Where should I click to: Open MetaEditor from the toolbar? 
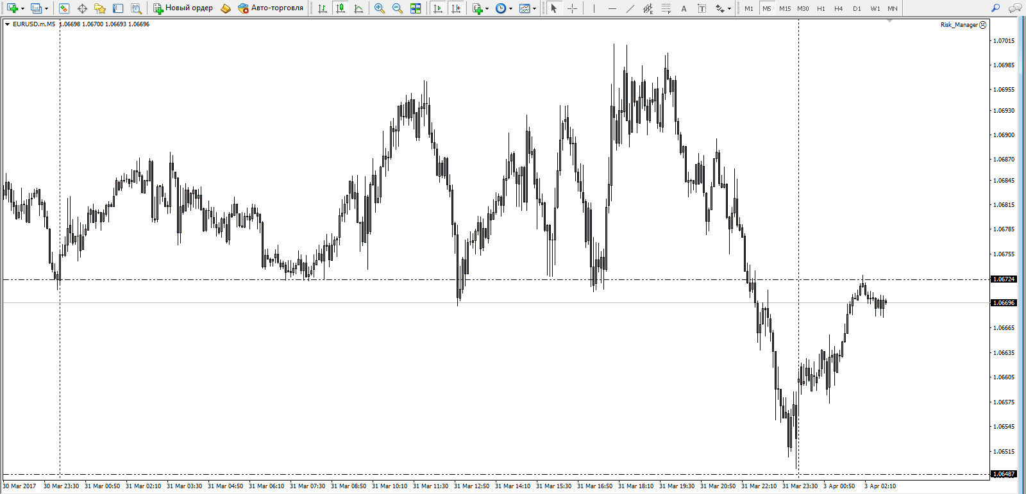(226, 8)
